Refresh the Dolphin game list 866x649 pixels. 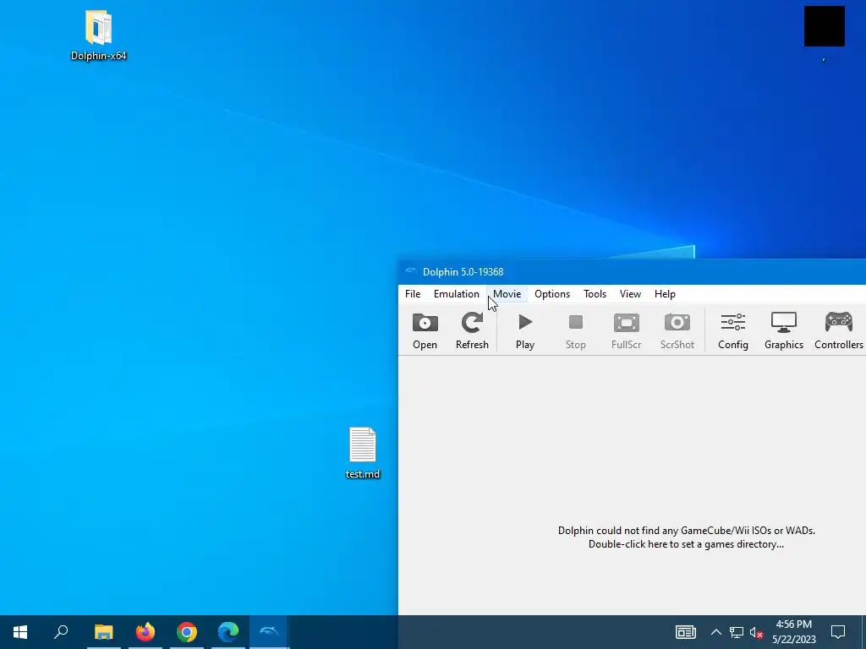pos(472,330)
